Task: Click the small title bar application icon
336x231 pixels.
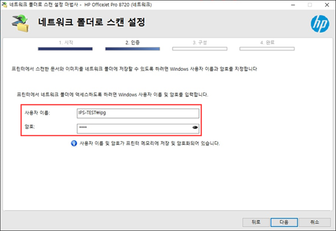Action: [x=5, y=5]
